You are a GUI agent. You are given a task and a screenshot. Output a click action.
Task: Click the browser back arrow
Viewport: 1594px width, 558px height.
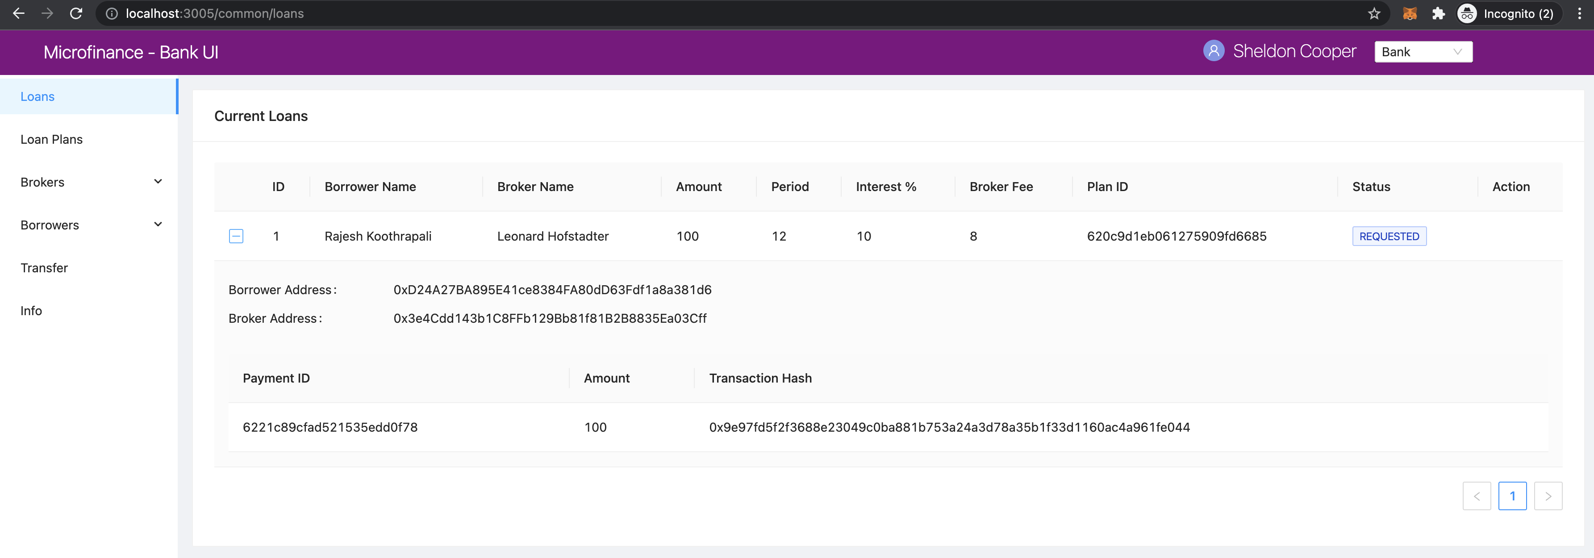tap(19, 13)
